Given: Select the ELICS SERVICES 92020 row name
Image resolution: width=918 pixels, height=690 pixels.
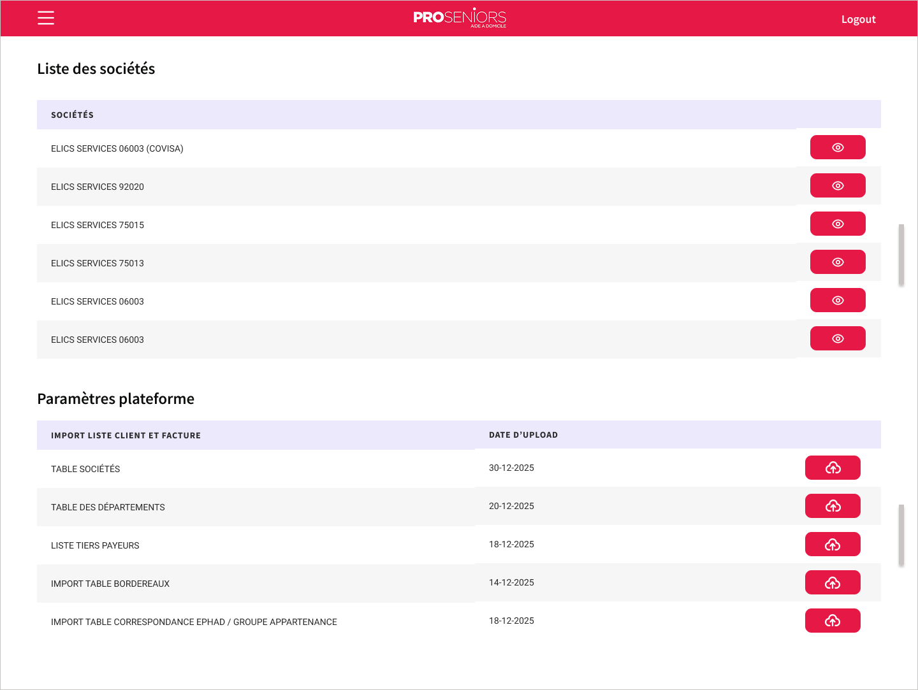Looking at the screenshot, I should [x=98, y=187].
